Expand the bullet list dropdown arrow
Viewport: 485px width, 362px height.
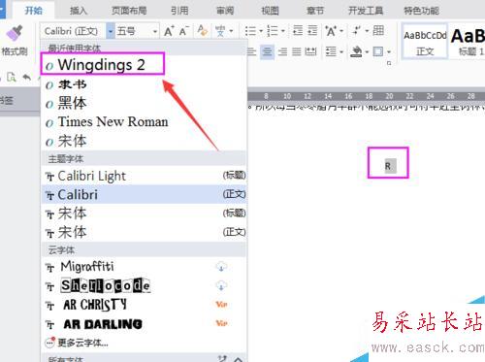pyautogui.click(x=261, y=31)
